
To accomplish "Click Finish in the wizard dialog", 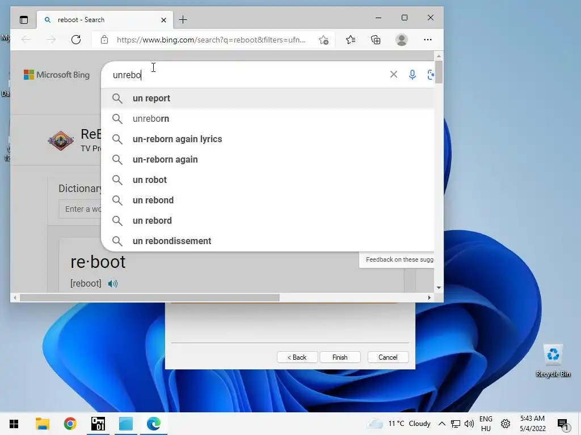I will click(x=340, y=357).
